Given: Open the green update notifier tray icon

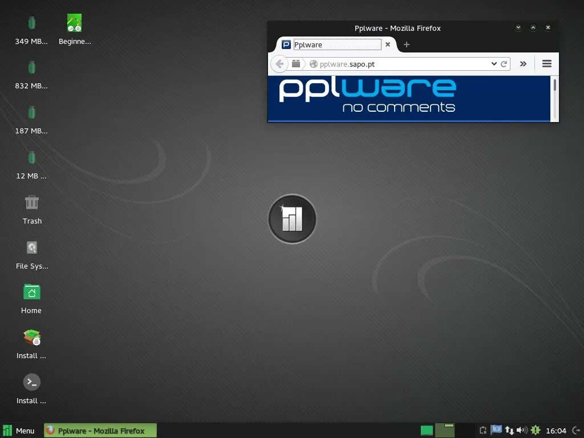Looking at the screenshot, I should [536, 430].
